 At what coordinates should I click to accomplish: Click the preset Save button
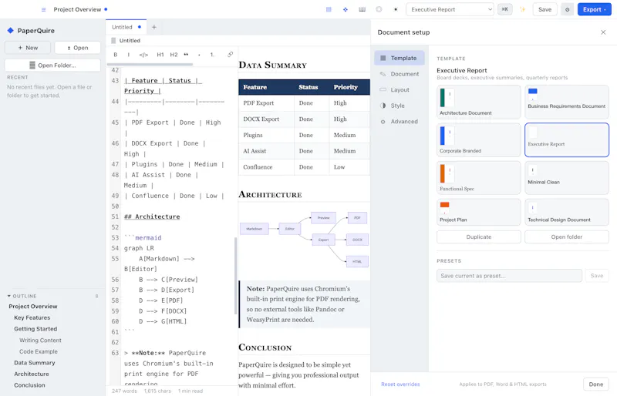[x=596, y=276]
